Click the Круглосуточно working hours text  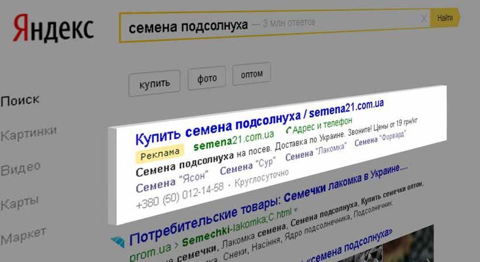[x=262, y=178]
